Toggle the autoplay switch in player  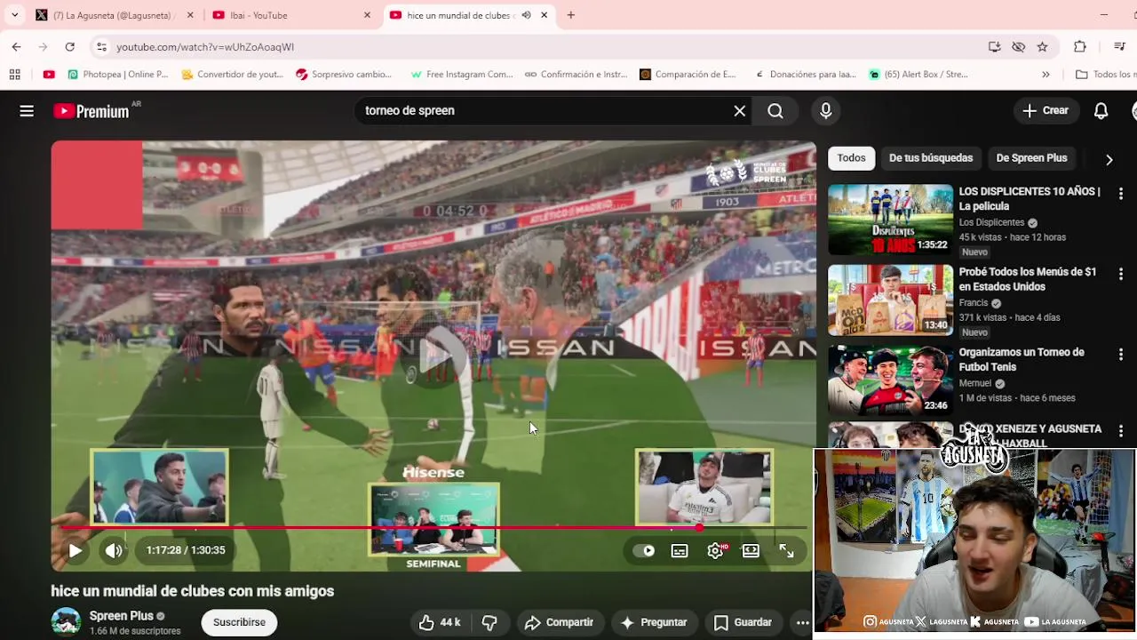click(x=644, y=551)
